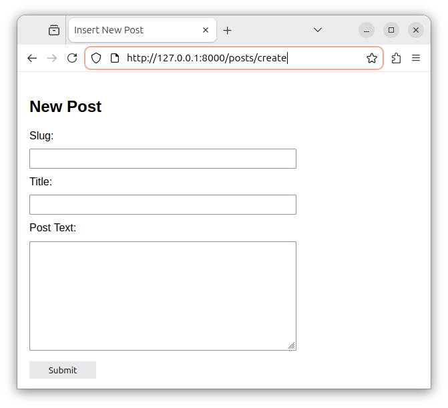Open the extensions puzzle icon
Screen dimensions: 448x408
coord(396,58)
